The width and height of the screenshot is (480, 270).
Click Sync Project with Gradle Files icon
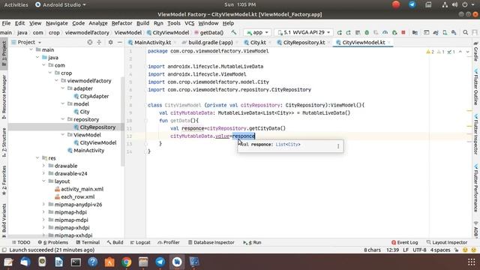pyautogui.click(x=436, y=32)
